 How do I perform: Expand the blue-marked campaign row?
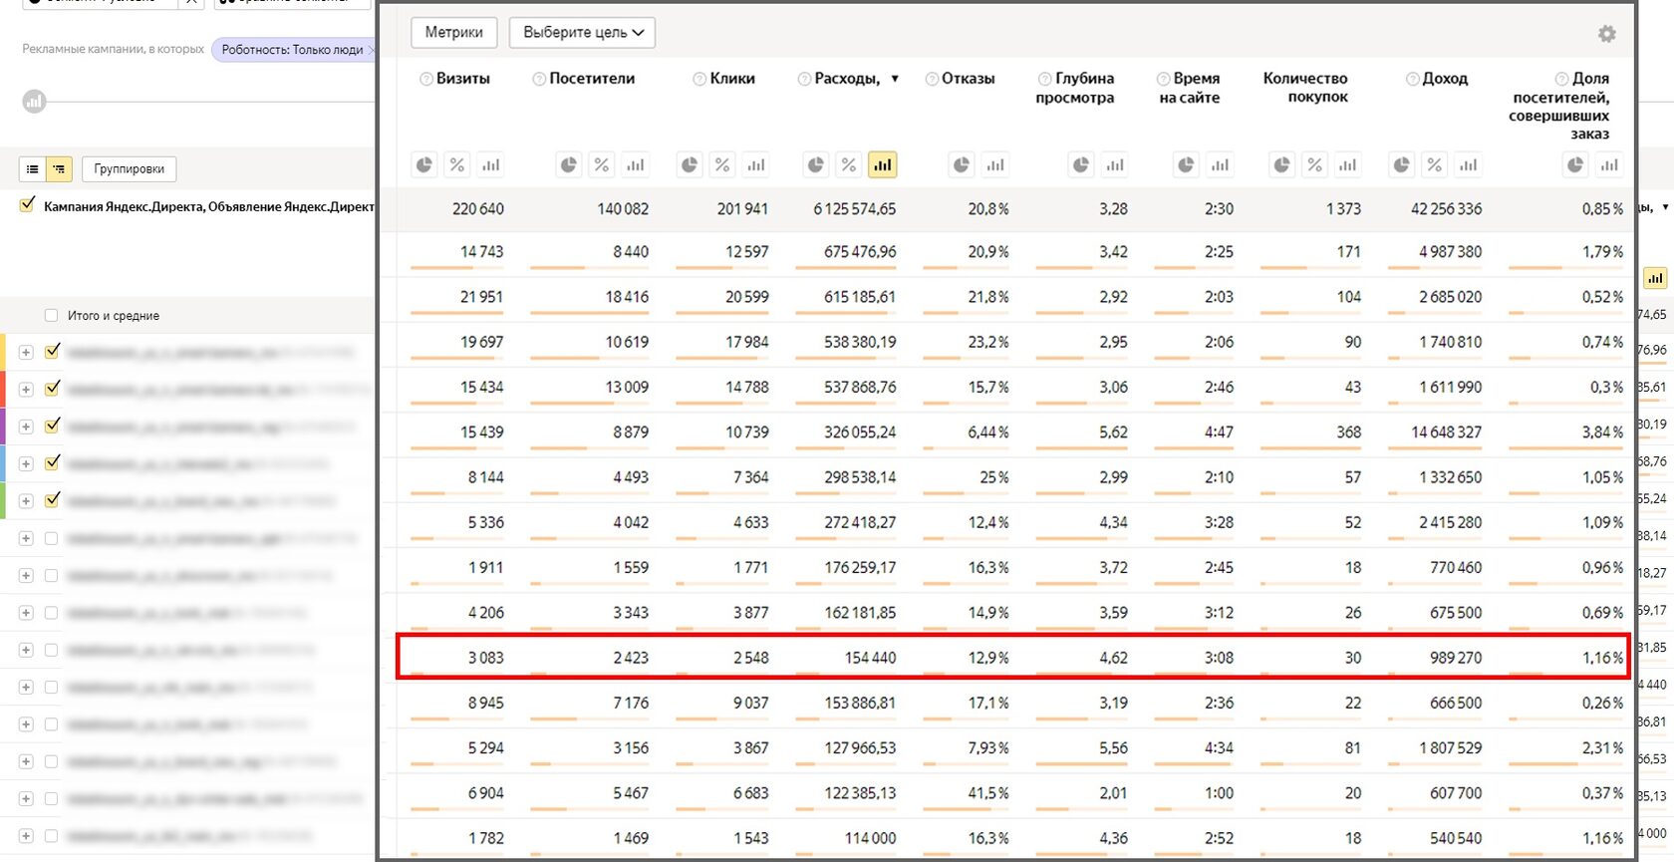(26, 463)
